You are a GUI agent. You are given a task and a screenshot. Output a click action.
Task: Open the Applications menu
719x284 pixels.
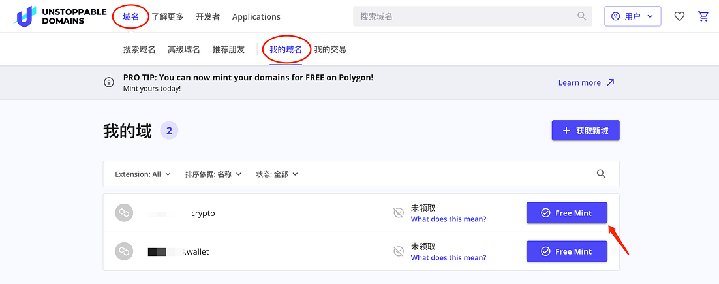coord(256,16)
